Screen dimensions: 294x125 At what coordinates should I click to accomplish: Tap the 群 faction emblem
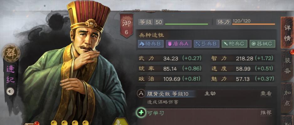coord(11,53)
